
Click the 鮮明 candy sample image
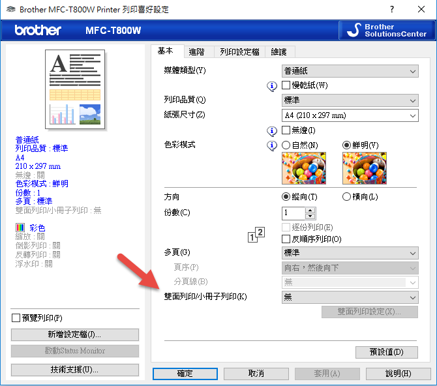(364, 168)
